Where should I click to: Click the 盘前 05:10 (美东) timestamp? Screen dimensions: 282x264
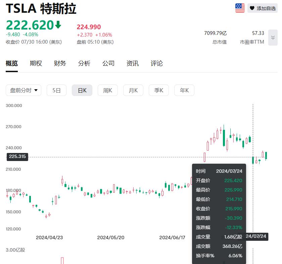point(95,42)
